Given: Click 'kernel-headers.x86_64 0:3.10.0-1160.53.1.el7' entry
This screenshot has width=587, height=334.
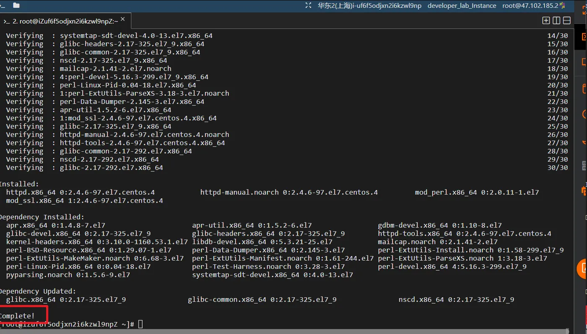Looking at the screenshot, I should 97,242.
